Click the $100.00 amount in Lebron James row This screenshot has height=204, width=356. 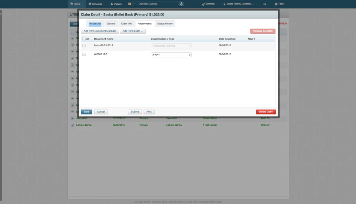265,125
